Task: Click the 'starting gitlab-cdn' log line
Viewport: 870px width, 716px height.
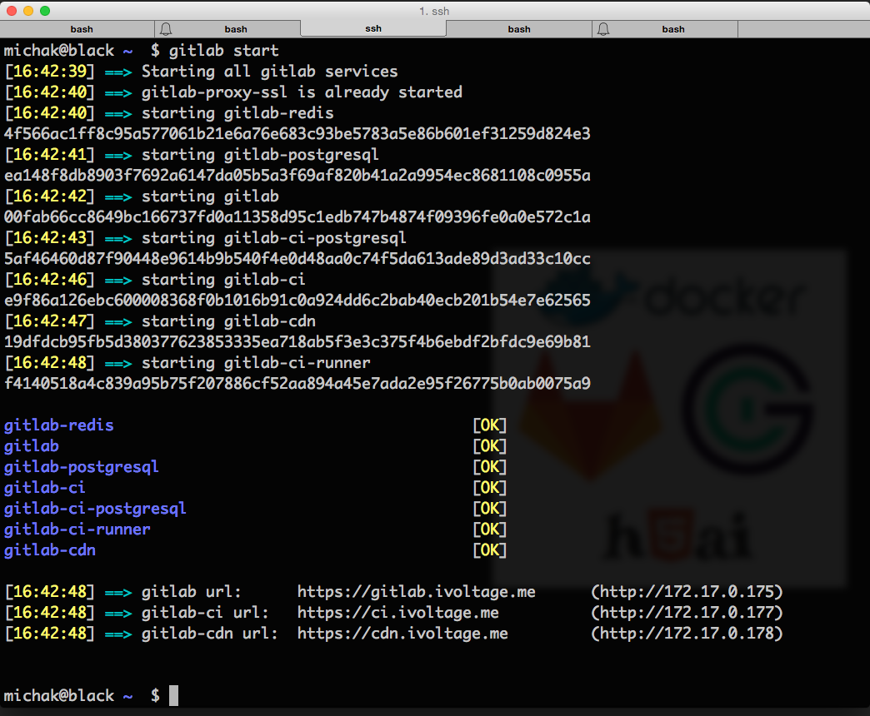Action: click(228, 321)
